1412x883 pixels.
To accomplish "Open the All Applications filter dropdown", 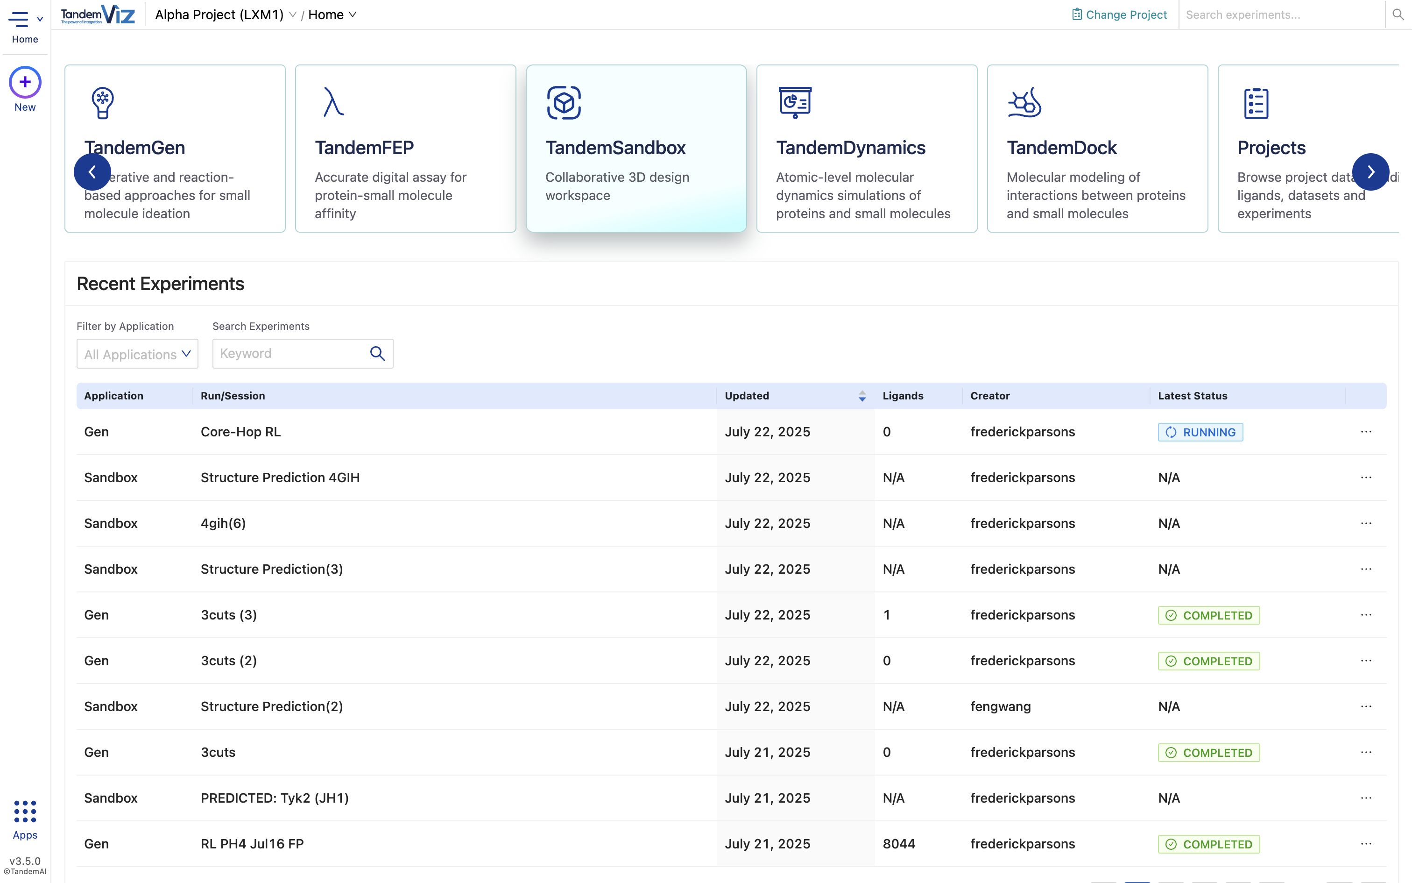I will pyautogui.click(x=137, y=354).
